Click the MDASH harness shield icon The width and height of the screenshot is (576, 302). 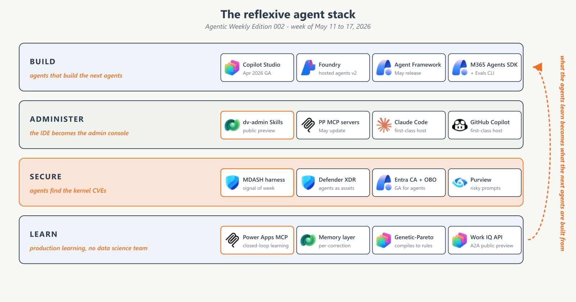pyautogui.click(x=232, y=183)
